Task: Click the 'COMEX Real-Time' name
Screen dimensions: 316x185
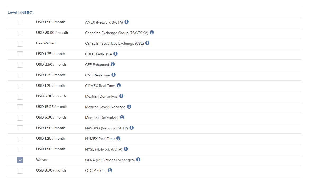Action: click(x=100, y=86)
